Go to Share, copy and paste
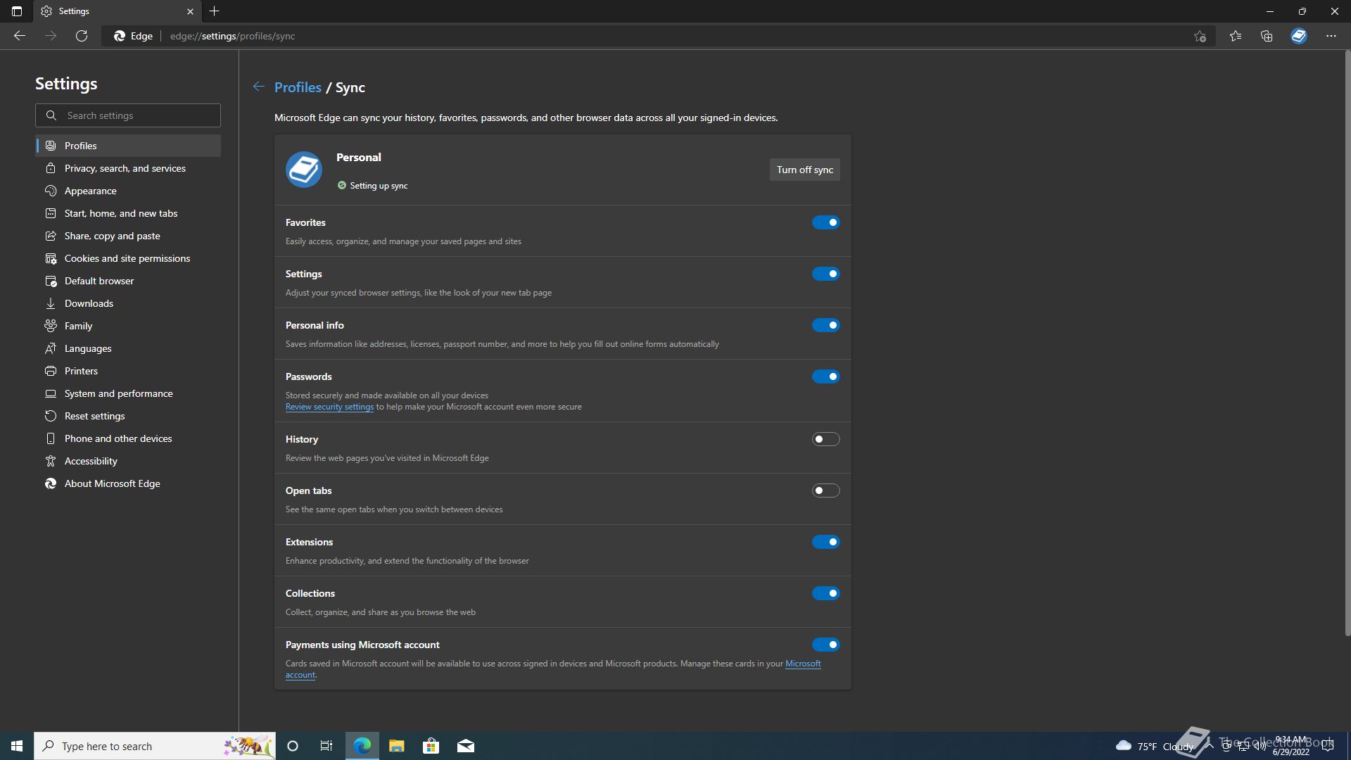The image size is (1351, 760). pyautogui.click(x=128, y=236)
